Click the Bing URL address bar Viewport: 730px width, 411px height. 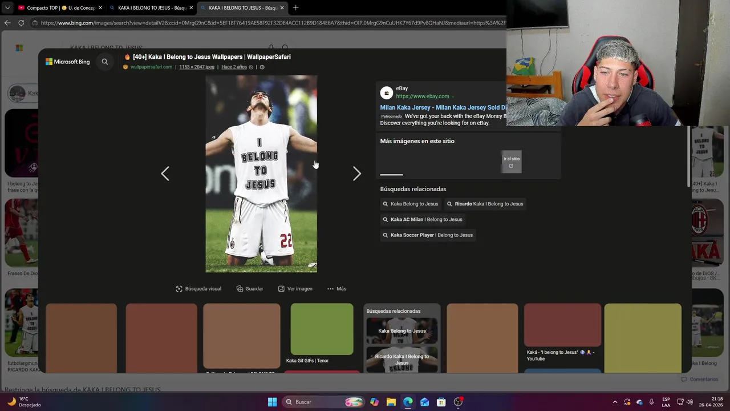coord(273,23)
